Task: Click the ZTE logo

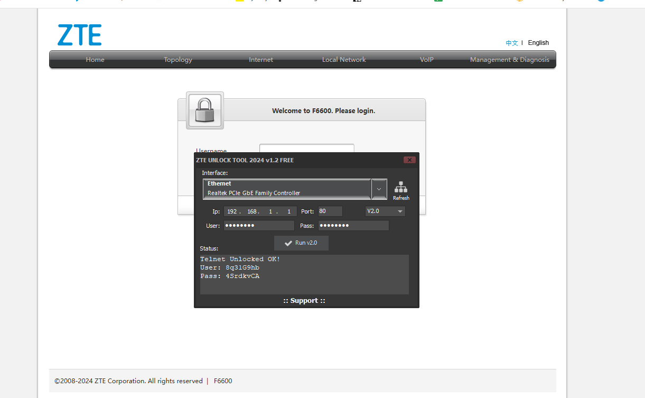Action: (79, 35)
